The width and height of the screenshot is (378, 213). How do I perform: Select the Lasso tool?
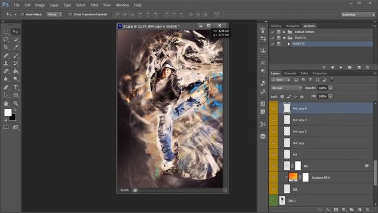tap(6, 40)
